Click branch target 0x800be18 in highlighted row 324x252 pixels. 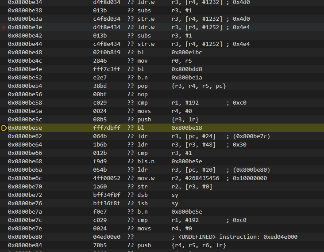pyautogui.click(x=187, y=128)
